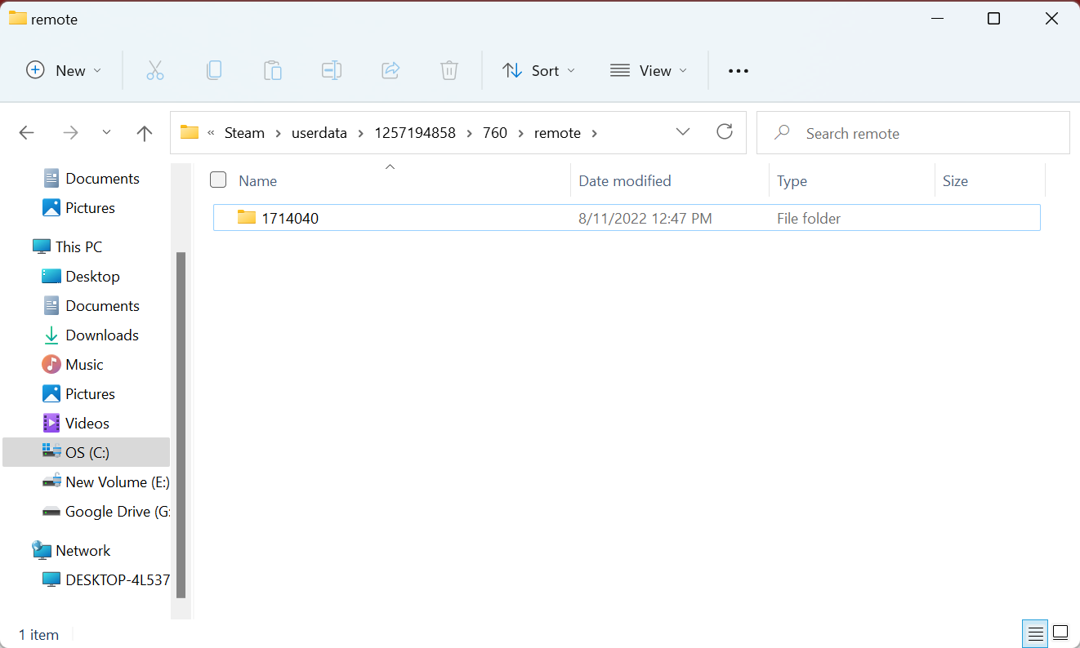Click the 760 breadcrumb segment
The height and width of the screenshot is (648, 1080).
(495, 133)
